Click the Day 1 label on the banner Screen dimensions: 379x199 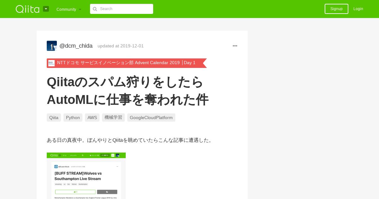click(x=189, y=63)
